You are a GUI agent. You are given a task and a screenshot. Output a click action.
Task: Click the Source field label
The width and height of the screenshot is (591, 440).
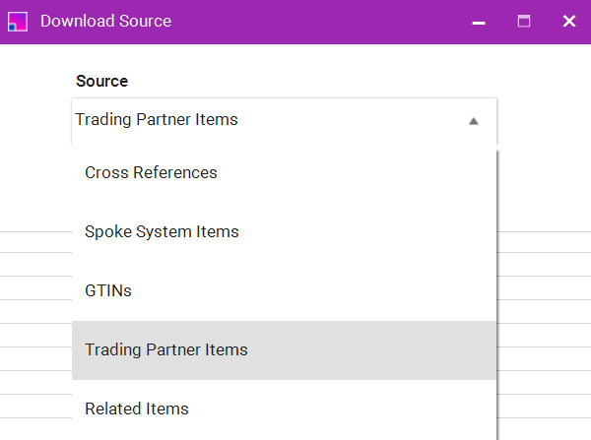101,81
